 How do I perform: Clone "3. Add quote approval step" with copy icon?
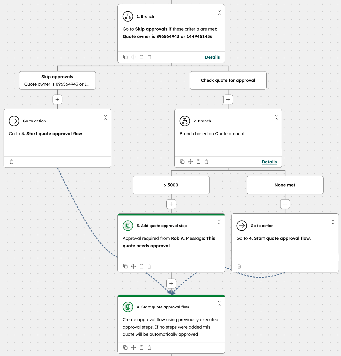(125, 266)
